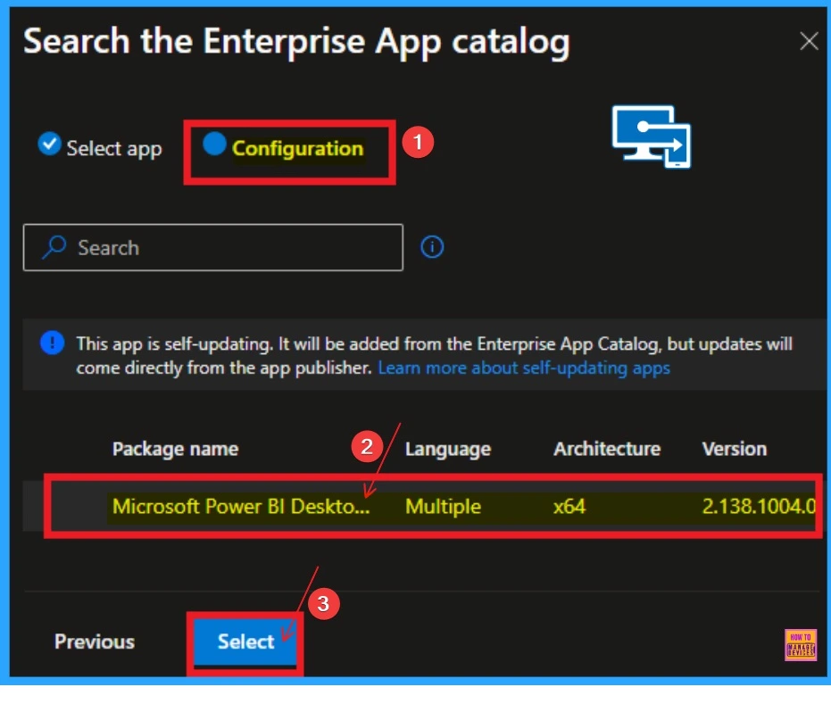Sort by Architecture column header
Screen dimensions: 831x712
coord(607,450)
